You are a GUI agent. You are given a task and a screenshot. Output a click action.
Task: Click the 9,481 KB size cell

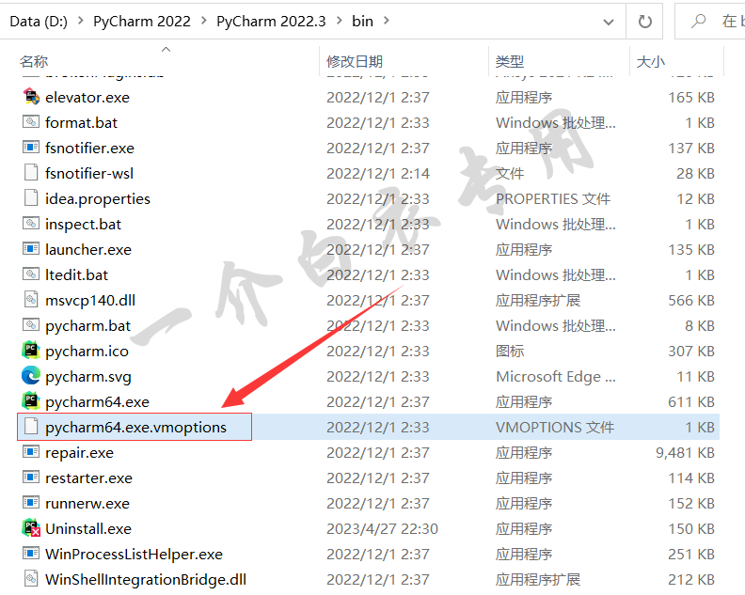685,453
